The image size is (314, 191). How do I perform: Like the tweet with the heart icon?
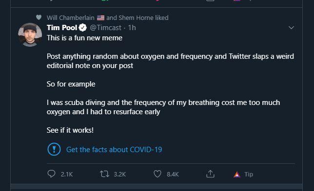(x=157, y=174)
